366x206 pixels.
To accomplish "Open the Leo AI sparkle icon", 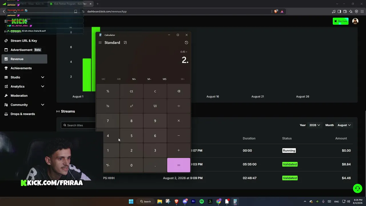I will (x=351, y=11).
